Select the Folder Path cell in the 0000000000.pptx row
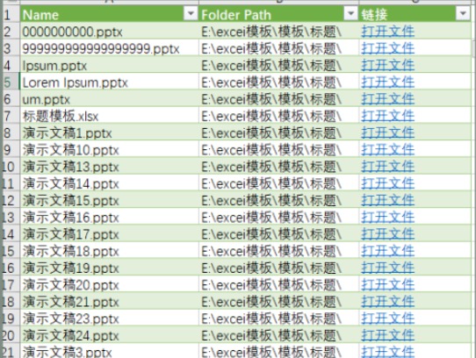The height and width of the screenshot is (358, 476). click(x=278, y=32)
